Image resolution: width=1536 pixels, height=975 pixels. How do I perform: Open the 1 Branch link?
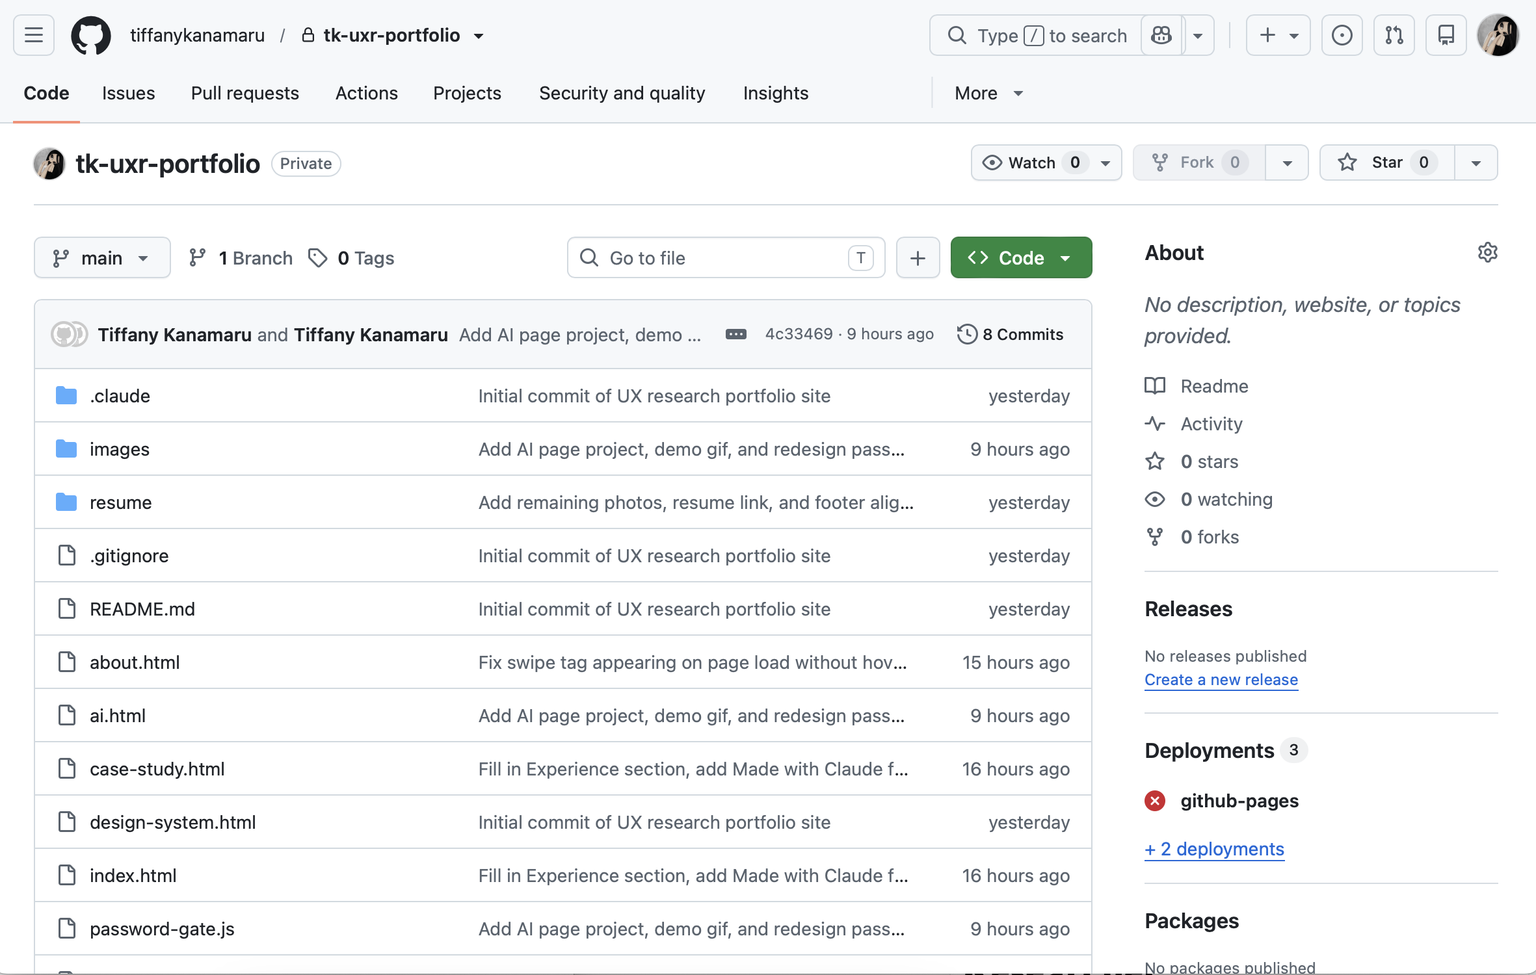coord(240,258)
